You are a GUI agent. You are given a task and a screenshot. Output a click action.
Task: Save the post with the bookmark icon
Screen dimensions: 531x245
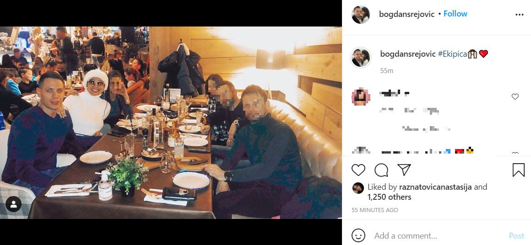click(x=518, y=170)
